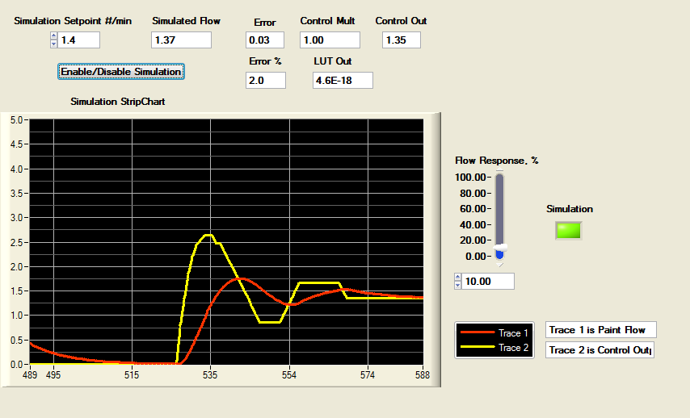This screenshot has height=418, width=690.
Task: Click the Simulation Setpoint #/min label
Action: [73, 21]
